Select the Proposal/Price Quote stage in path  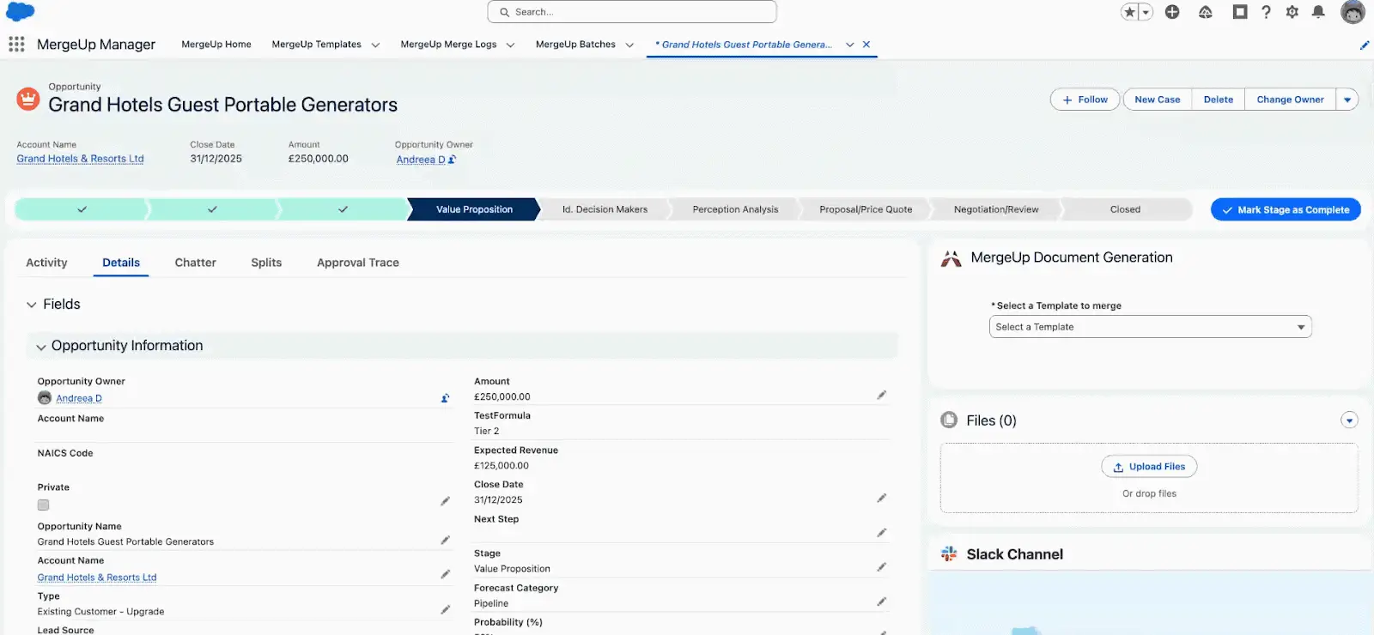(x=865, y=209)
